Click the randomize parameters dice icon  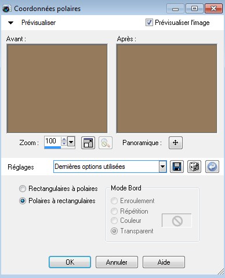click(194, 167)
